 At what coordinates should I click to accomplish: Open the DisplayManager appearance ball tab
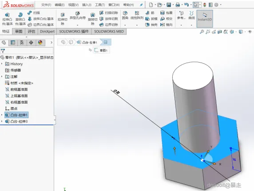click(x=40, y=43)
